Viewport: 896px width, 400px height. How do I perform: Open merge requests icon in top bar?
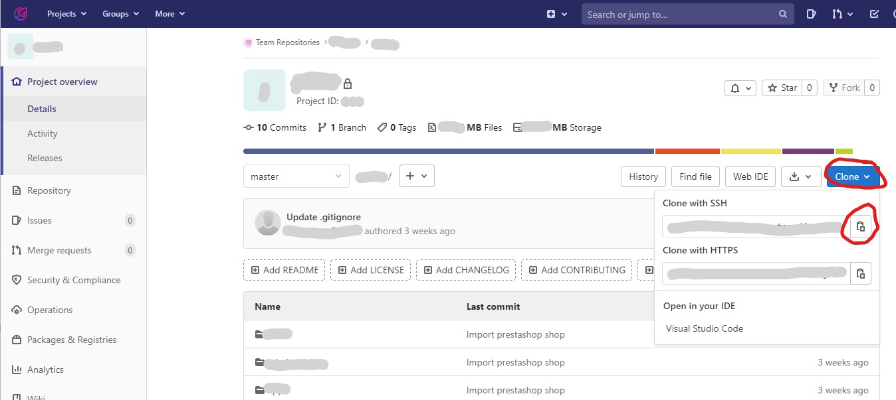pyautogui.click(x=842, y=14)
